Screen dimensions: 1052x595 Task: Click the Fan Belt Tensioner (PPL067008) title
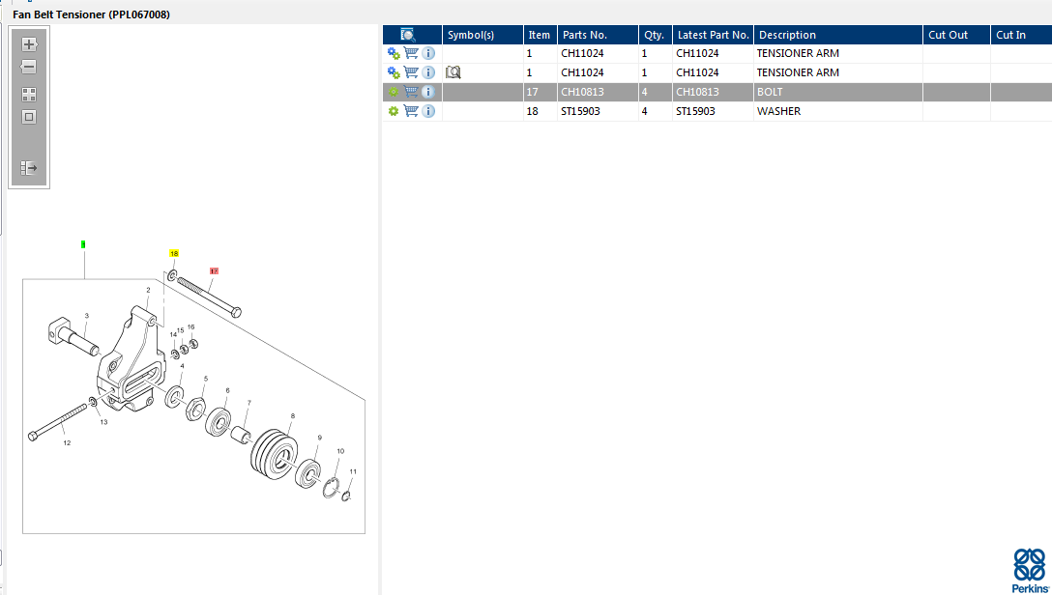(91, 14)
